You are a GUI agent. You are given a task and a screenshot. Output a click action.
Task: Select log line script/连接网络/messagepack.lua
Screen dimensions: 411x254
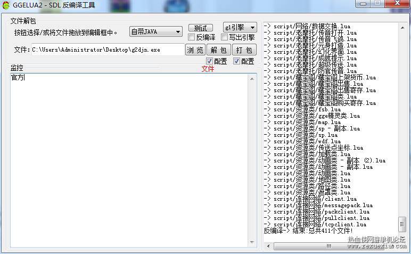318,206
